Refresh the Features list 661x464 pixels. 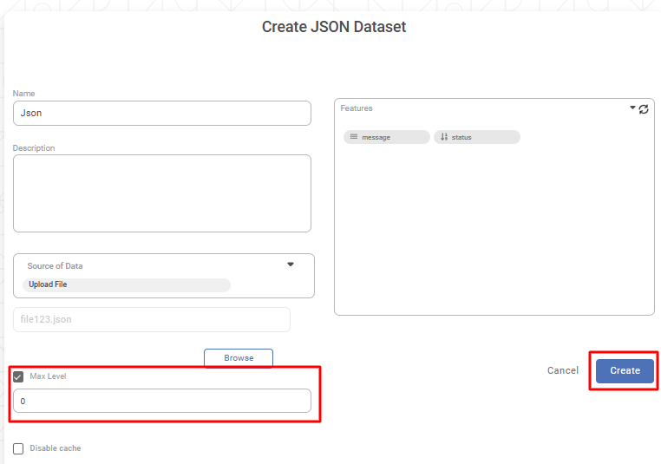pos(644,109)
